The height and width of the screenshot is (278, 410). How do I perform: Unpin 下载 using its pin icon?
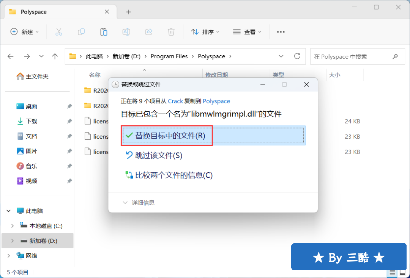click(69, 121)
